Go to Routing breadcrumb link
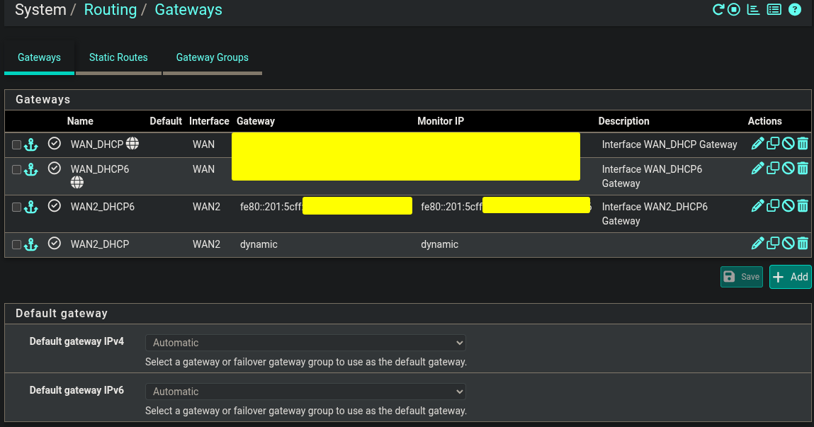The image size is (814, 427). 110,10
